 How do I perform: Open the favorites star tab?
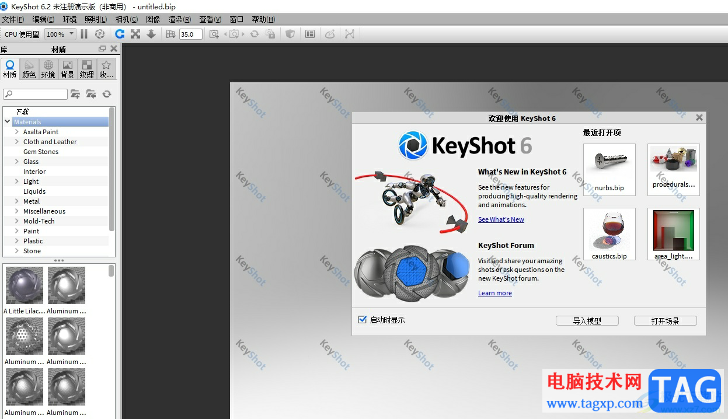pyautogui.click(x=106, y=69)
